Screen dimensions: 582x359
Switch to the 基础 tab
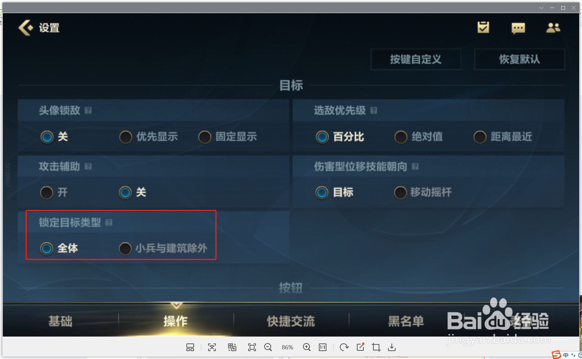pos(61,321)
